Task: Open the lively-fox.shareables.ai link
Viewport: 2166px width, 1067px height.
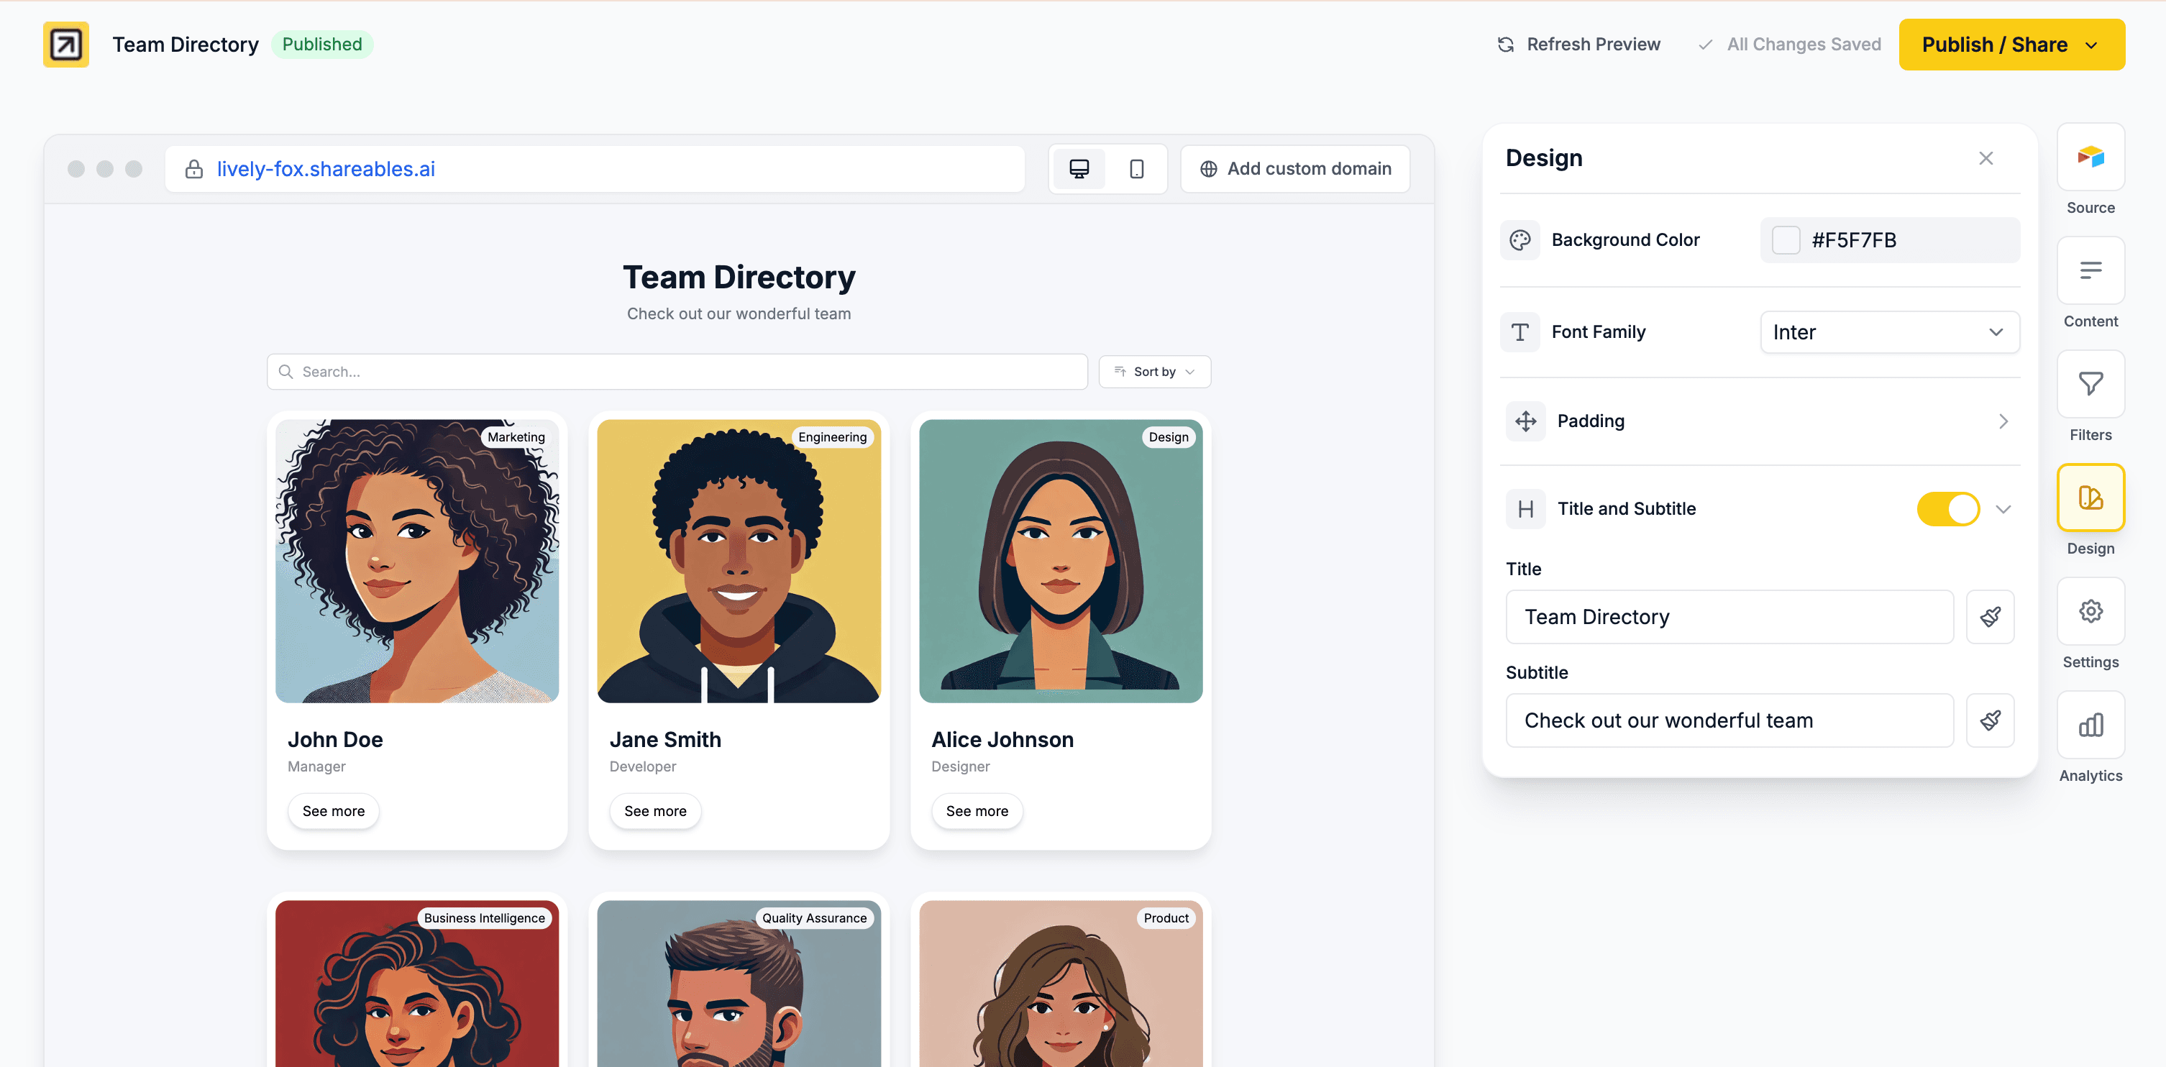Action: click(x=326, y=169)
